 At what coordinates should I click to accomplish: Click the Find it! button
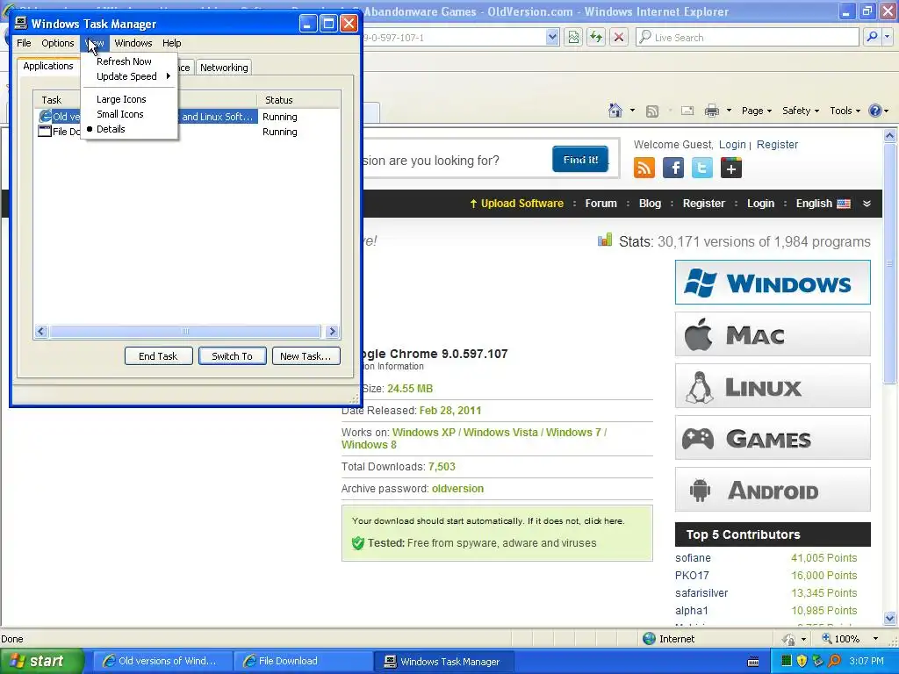pyautogui.click(x=580, y=160)
